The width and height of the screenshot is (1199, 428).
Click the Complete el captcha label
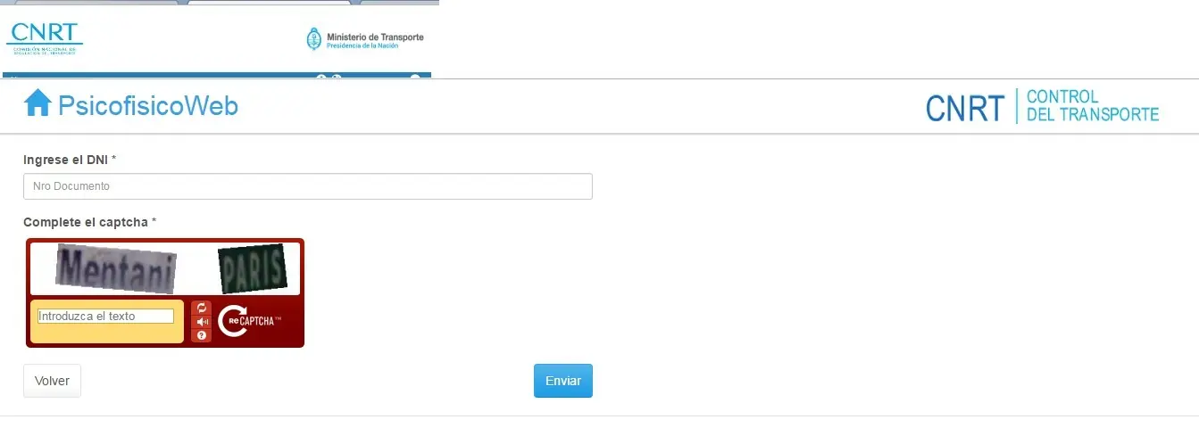coord(89,222)
